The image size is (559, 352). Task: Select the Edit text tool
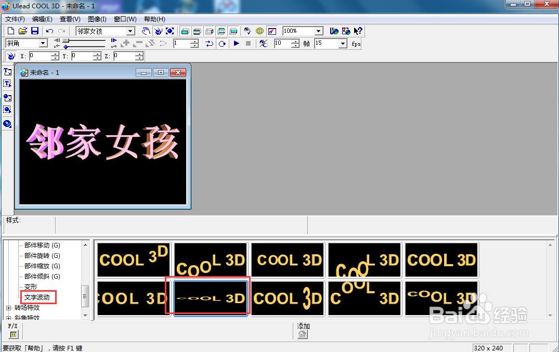7,84
